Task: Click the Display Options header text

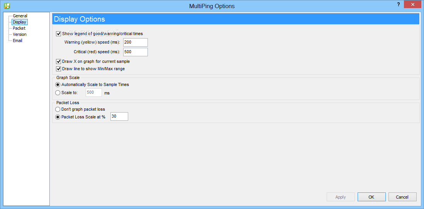Action: point(80,19)
